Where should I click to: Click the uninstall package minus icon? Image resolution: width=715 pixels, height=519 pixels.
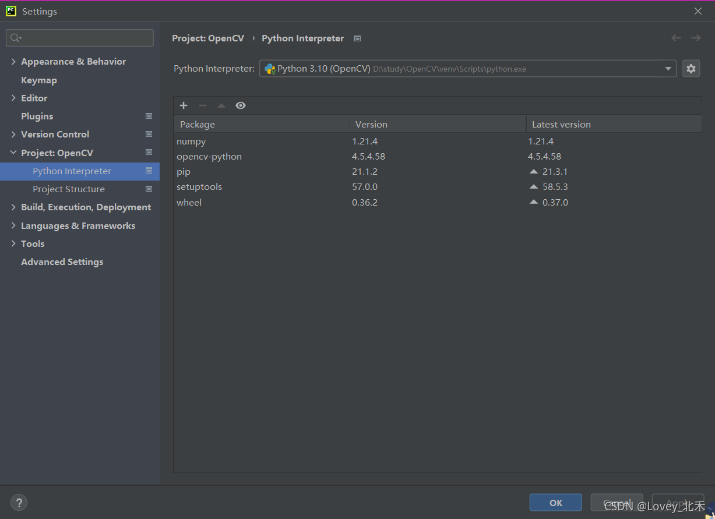point(202,105)
